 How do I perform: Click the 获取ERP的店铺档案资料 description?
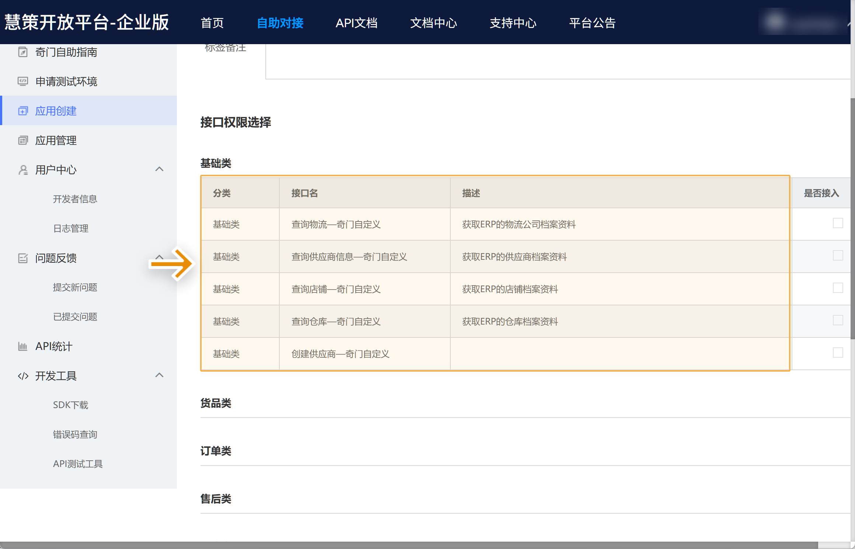click(x=510, y=289)
